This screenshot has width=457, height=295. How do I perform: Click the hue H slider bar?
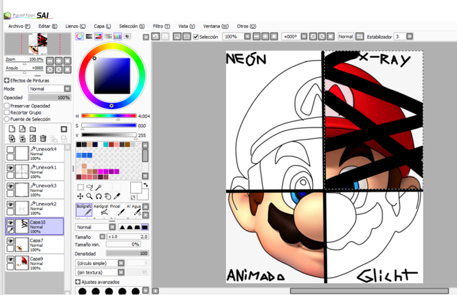point(109,116)
